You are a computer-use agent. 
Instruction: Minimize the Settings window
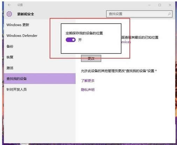149,5
